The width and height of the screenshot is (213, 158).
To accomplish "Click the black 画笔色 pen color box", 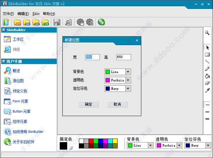I will [63, 146].
